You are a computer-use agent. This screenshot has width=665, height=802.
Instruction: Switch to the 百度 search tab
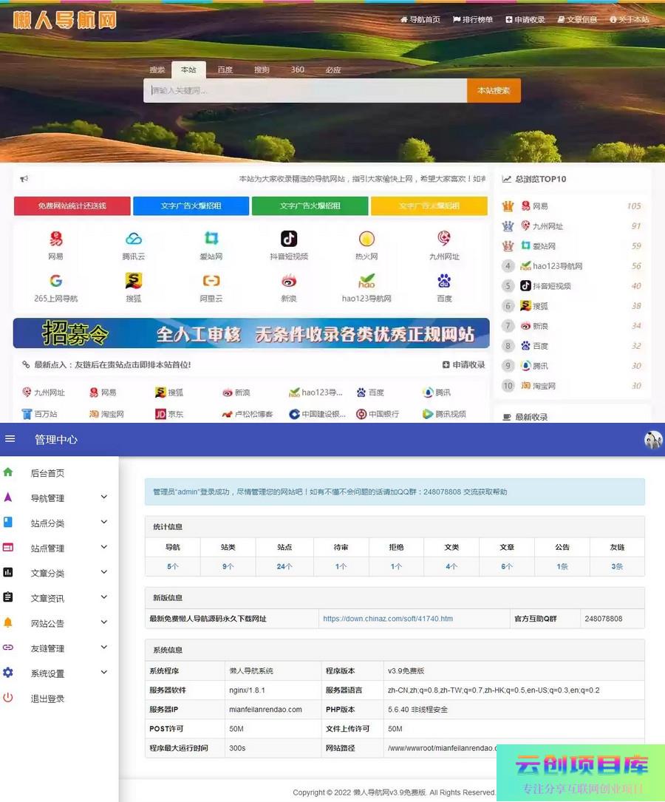(225, 70)
